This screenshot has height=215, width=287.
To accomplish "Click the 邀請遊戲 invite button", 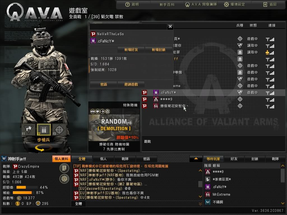I will (131, 84).
